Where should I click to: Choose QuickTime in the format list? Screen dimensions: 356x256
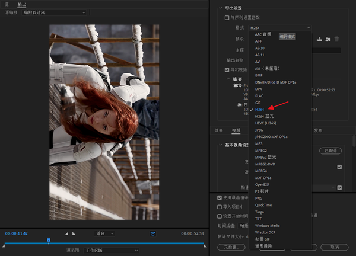[264, 205]
